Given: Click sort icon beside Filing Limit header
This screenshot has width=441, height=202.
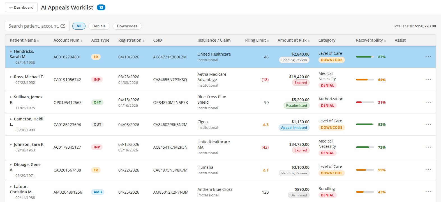Looking at the screenshot, I should (x=268, y=41).
